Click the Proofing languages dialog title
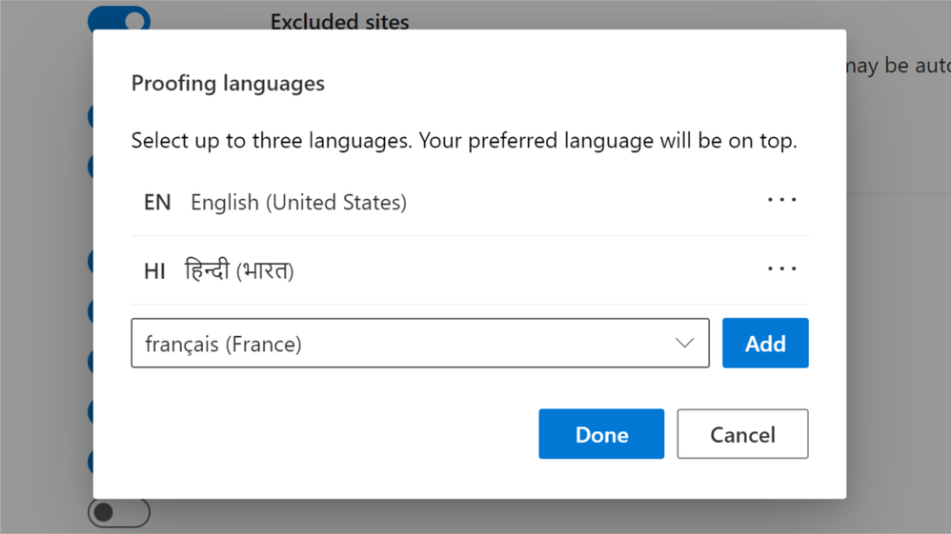 (x=228, y=84)
